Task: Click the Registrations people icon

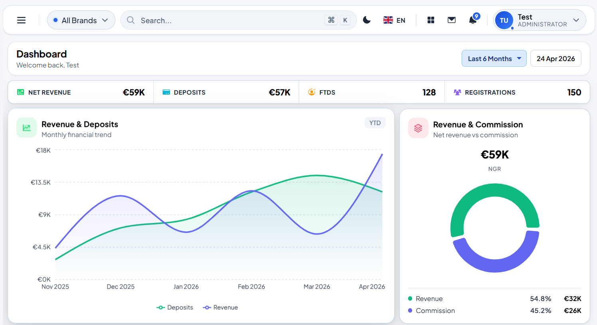Action: 457,92
